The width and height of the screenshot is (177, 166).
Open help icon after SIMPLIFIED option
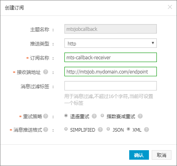click(100, 130)
